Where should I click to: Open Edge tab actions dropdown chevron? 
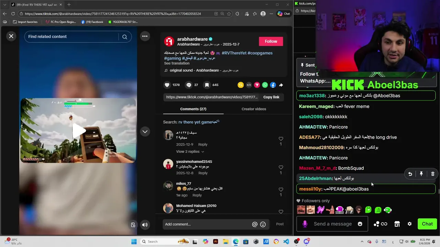pos(4,4)
